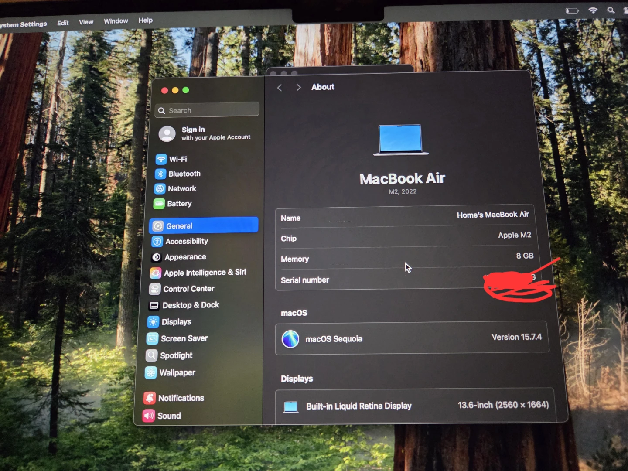Open the Wi-Fi settings icon in sidebar

(x=161, y=160)
